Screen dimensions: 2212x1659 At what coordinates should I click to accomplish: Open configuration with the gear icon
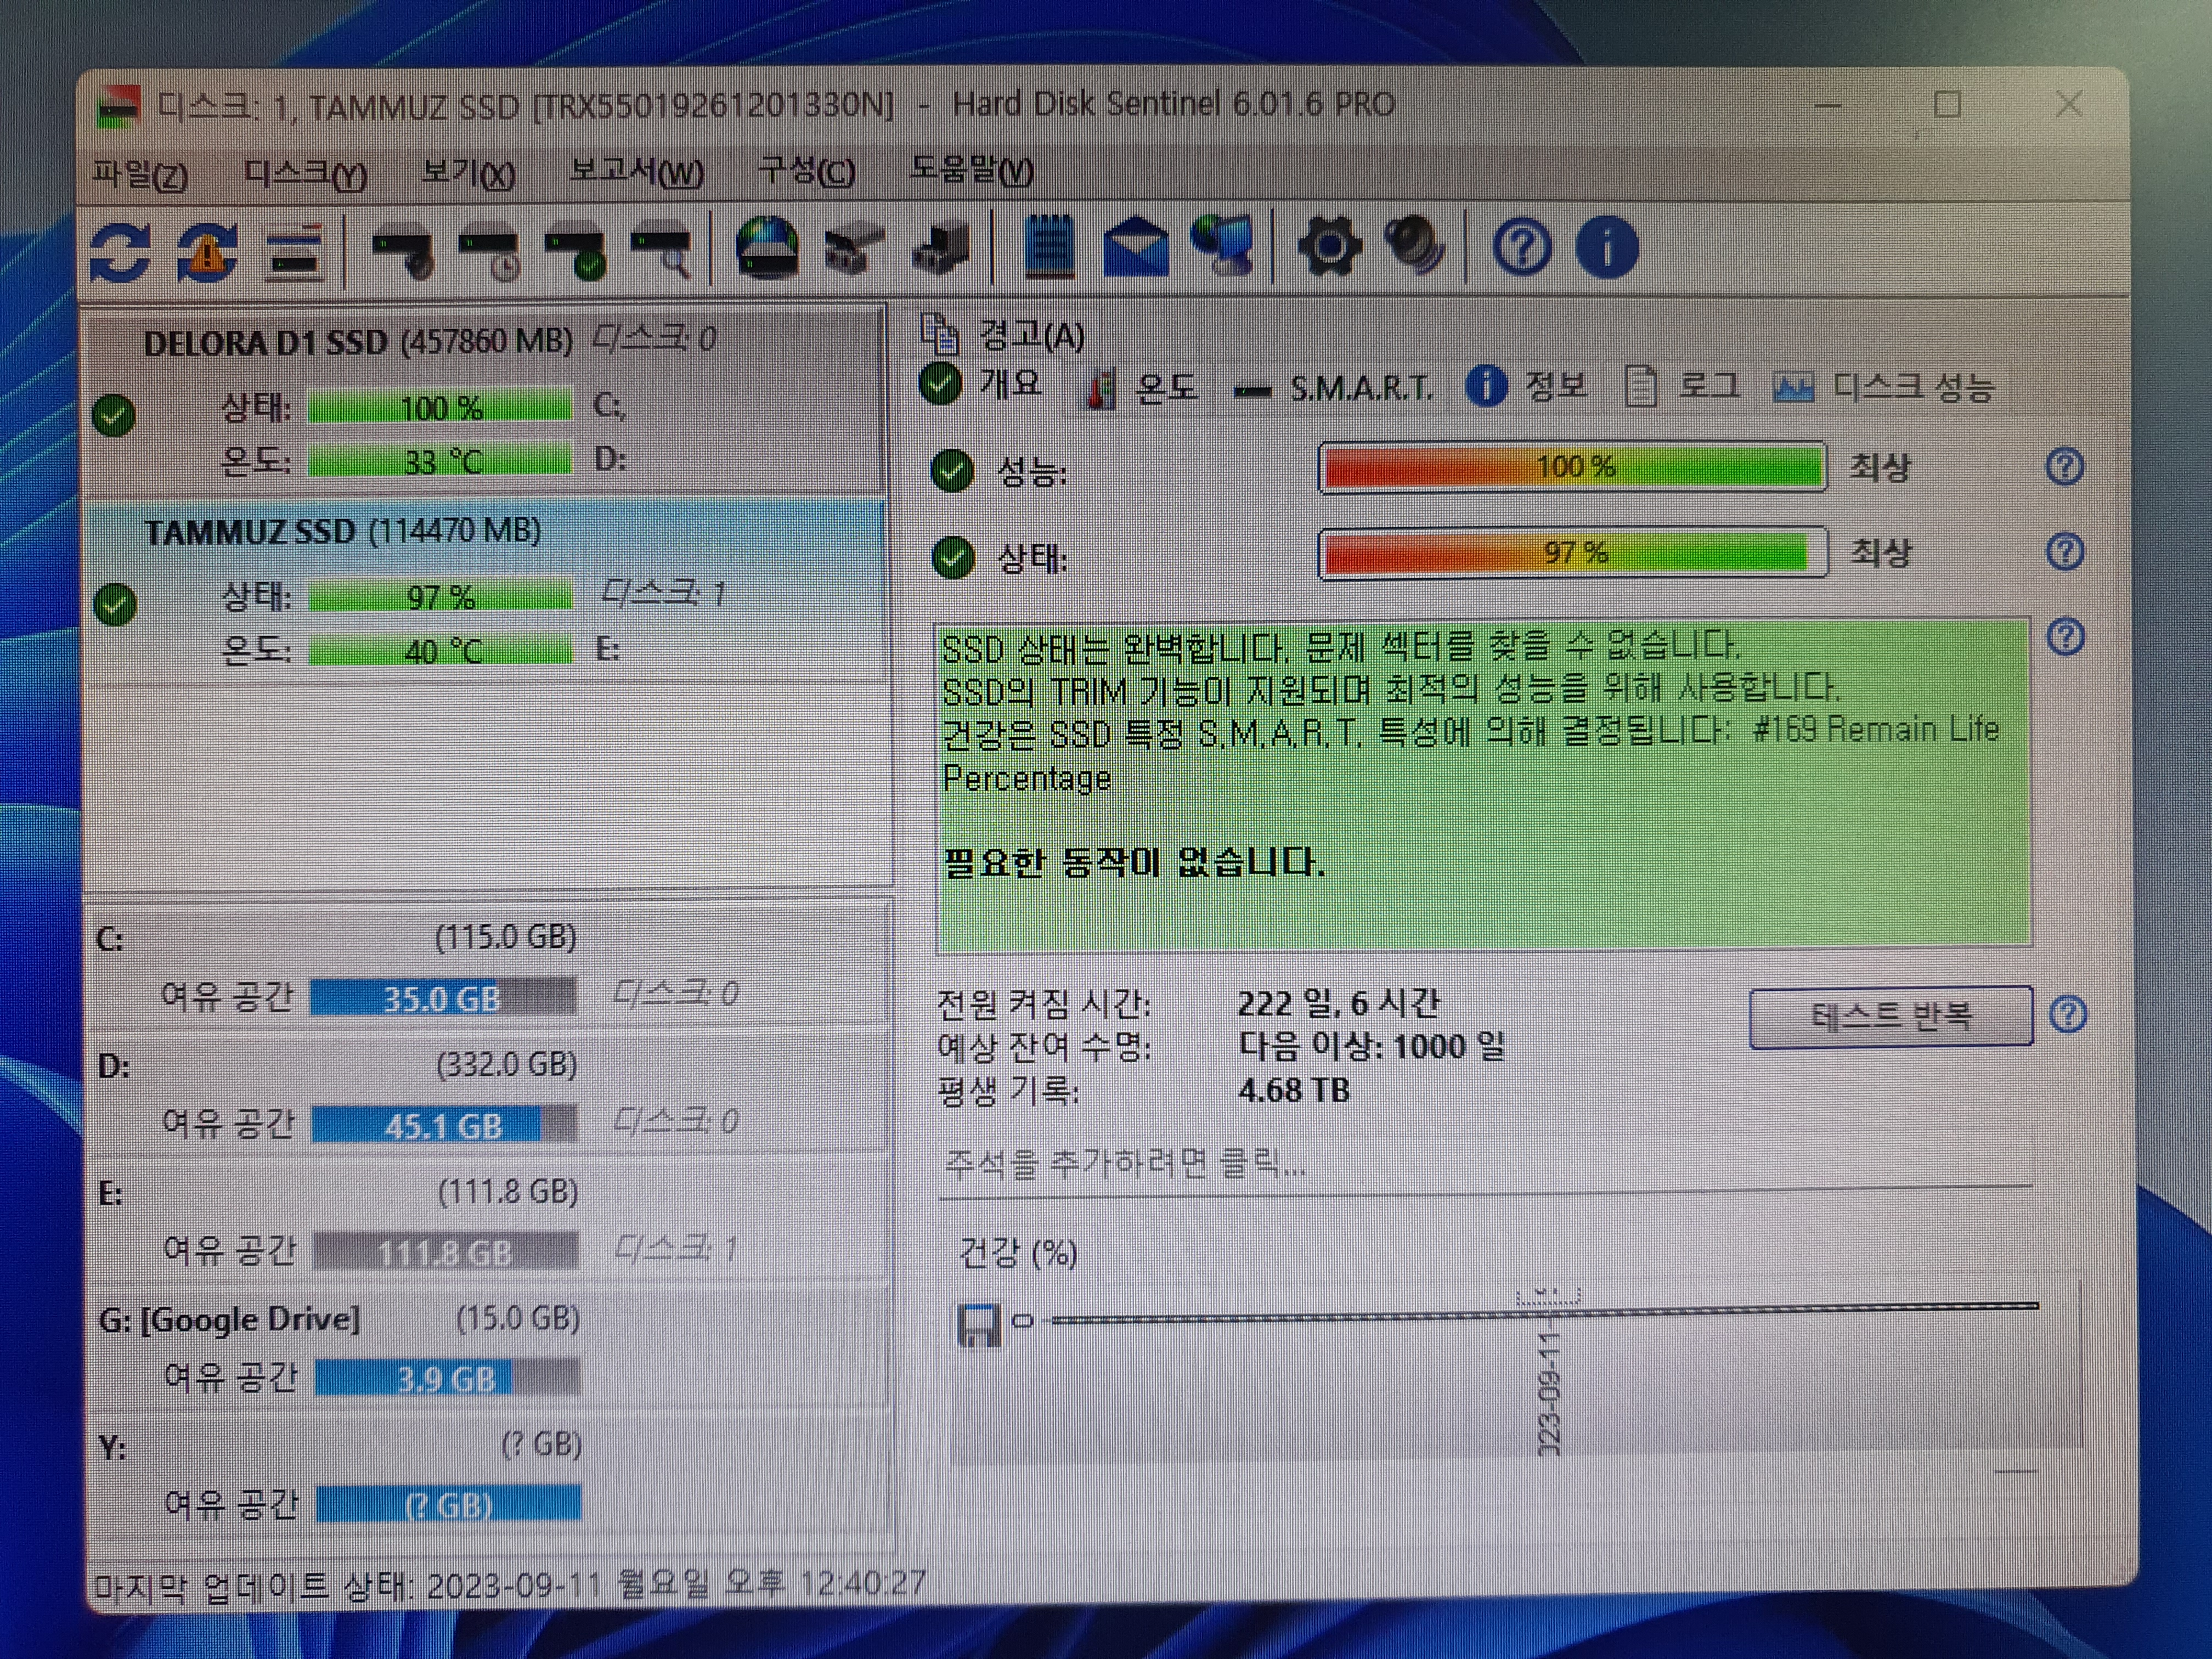[1329, 247]
